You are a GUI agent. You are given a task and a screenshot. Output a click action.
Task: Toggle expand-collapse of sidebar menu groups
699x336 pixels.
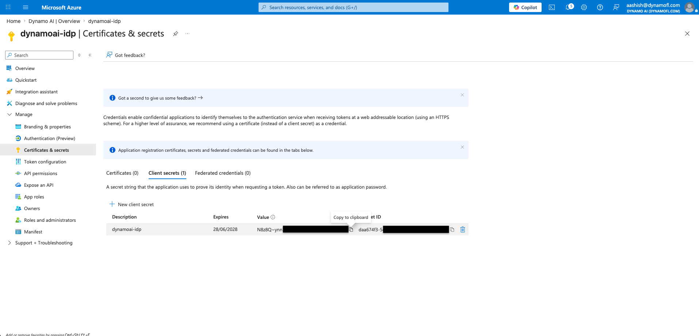(79, 55)
